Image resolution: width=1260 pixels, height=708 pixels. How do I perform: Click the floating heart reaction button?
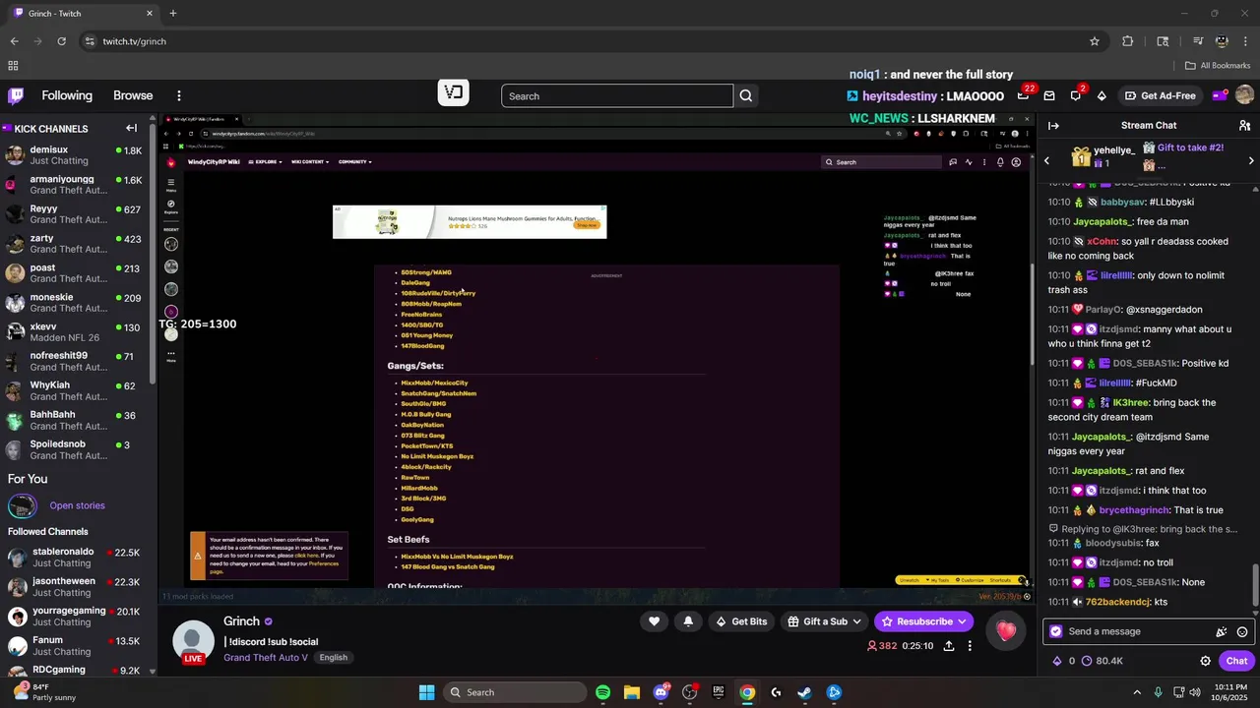[x=1006, y=631]
